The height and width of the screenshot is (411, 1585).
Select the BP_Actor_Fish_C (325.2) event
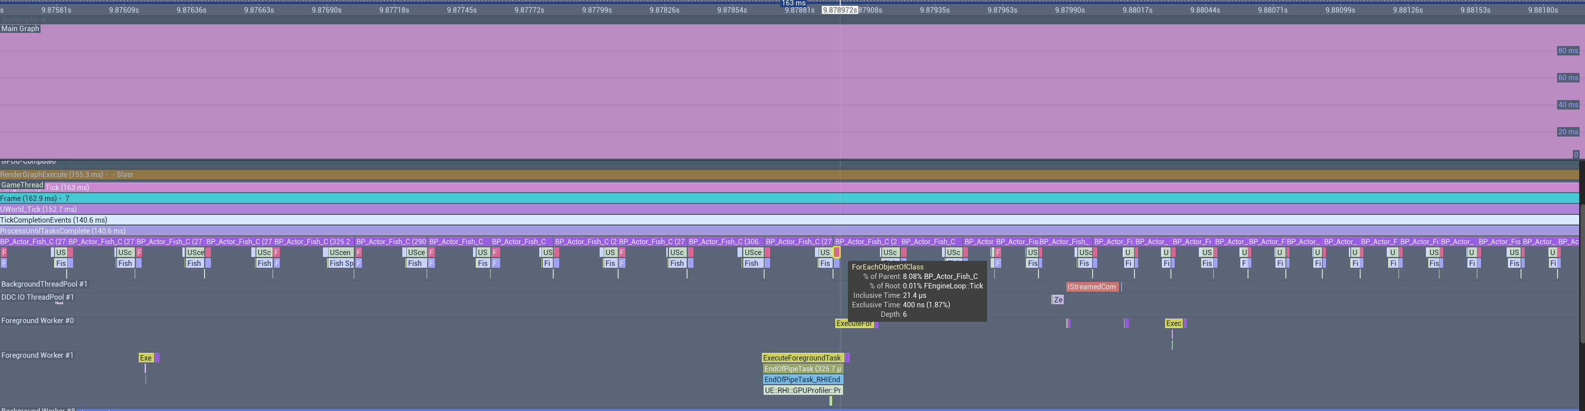point(313,242)
